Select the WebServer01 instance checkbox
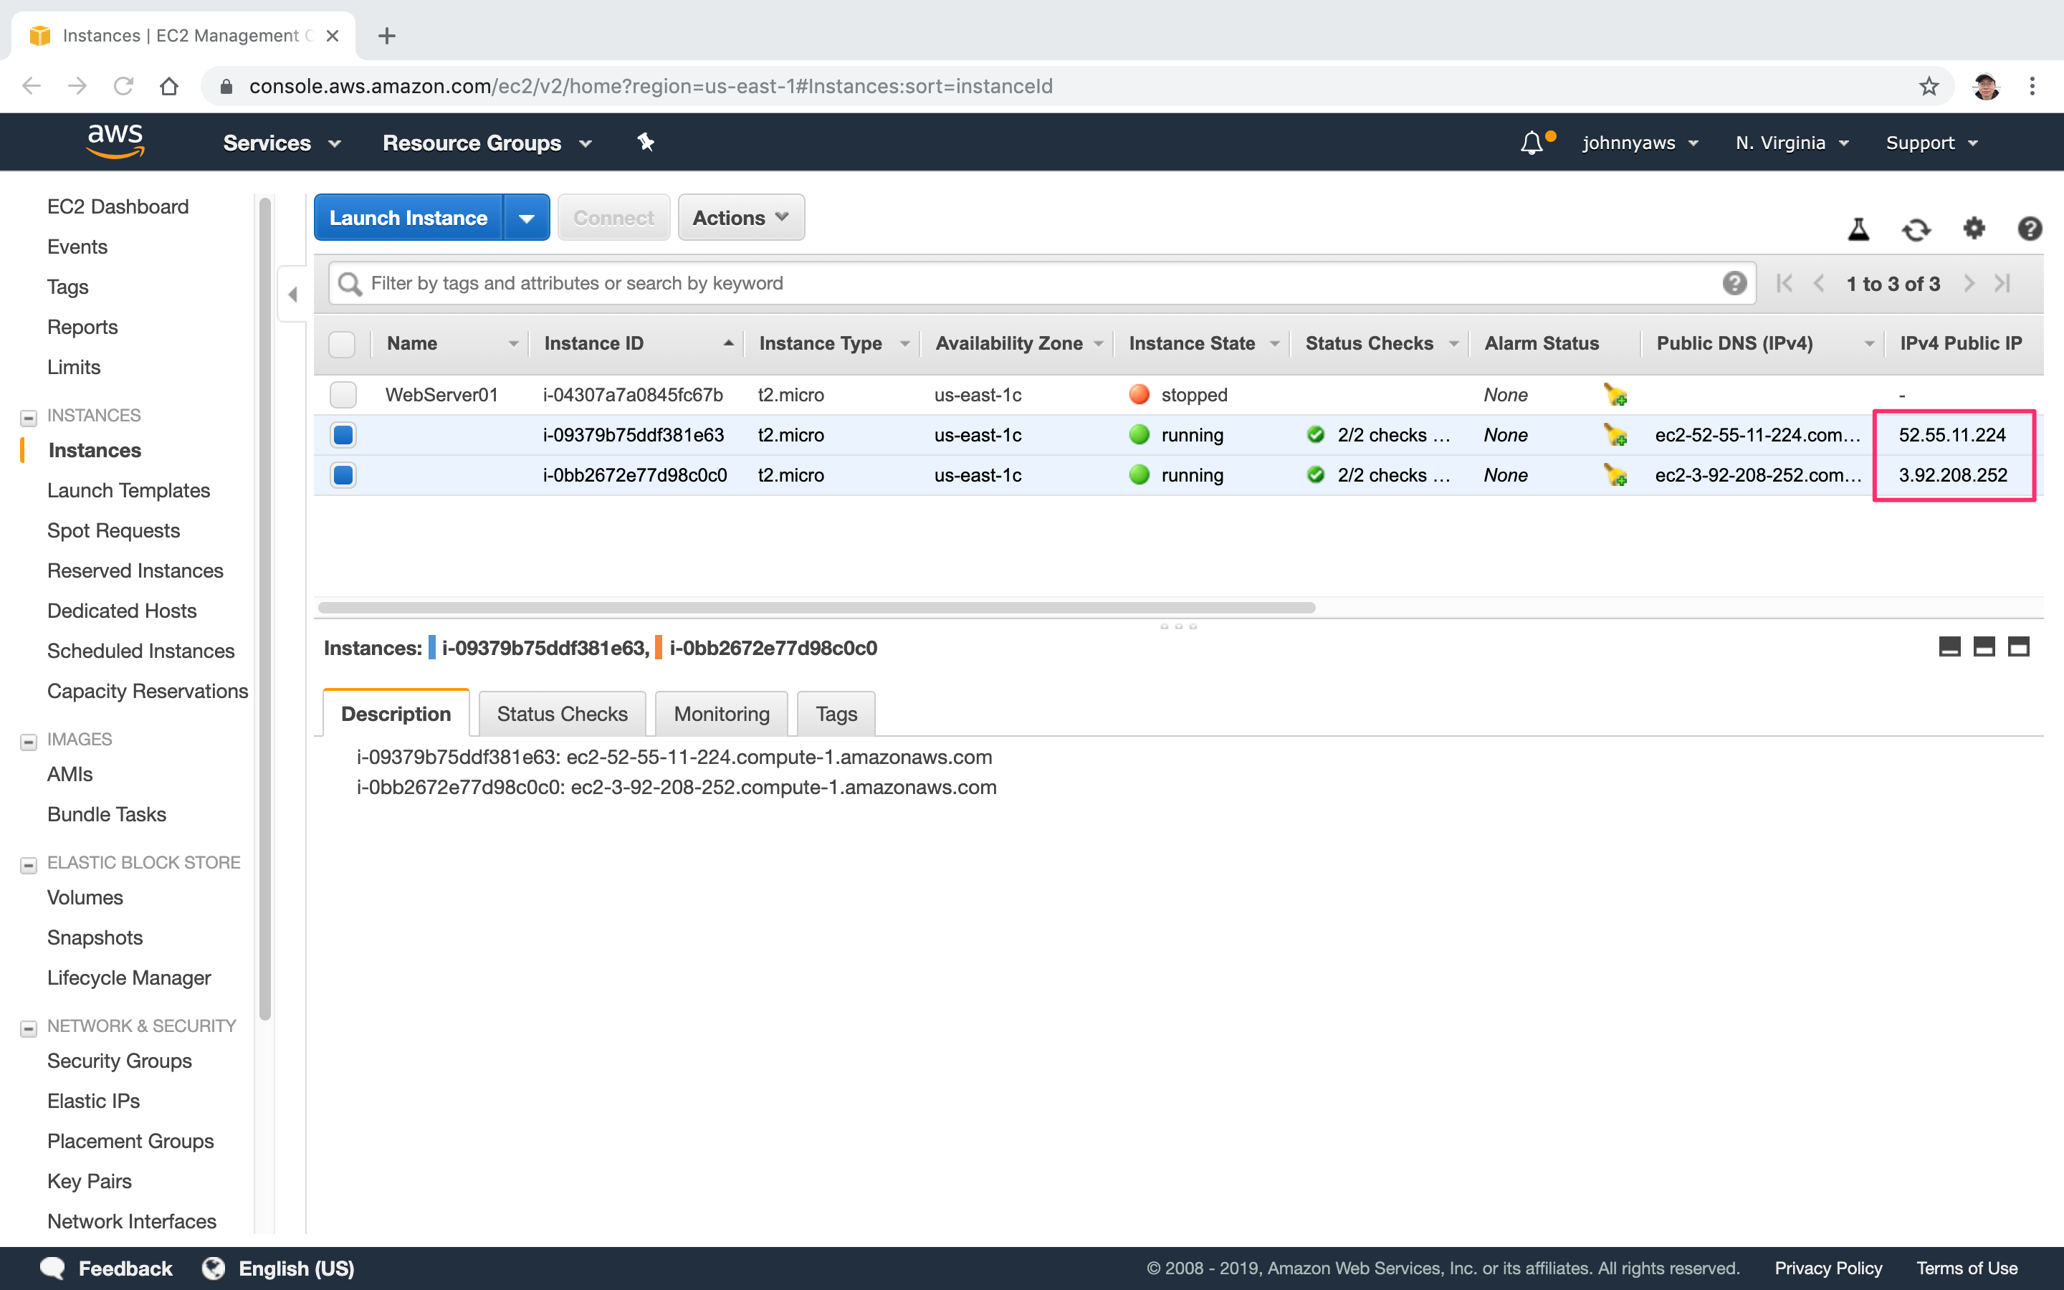 click(343, 395)
